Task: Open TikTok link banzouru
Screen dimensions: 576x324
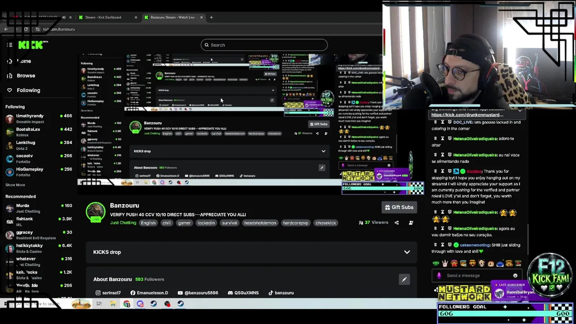Action: (x=281, y=293)
